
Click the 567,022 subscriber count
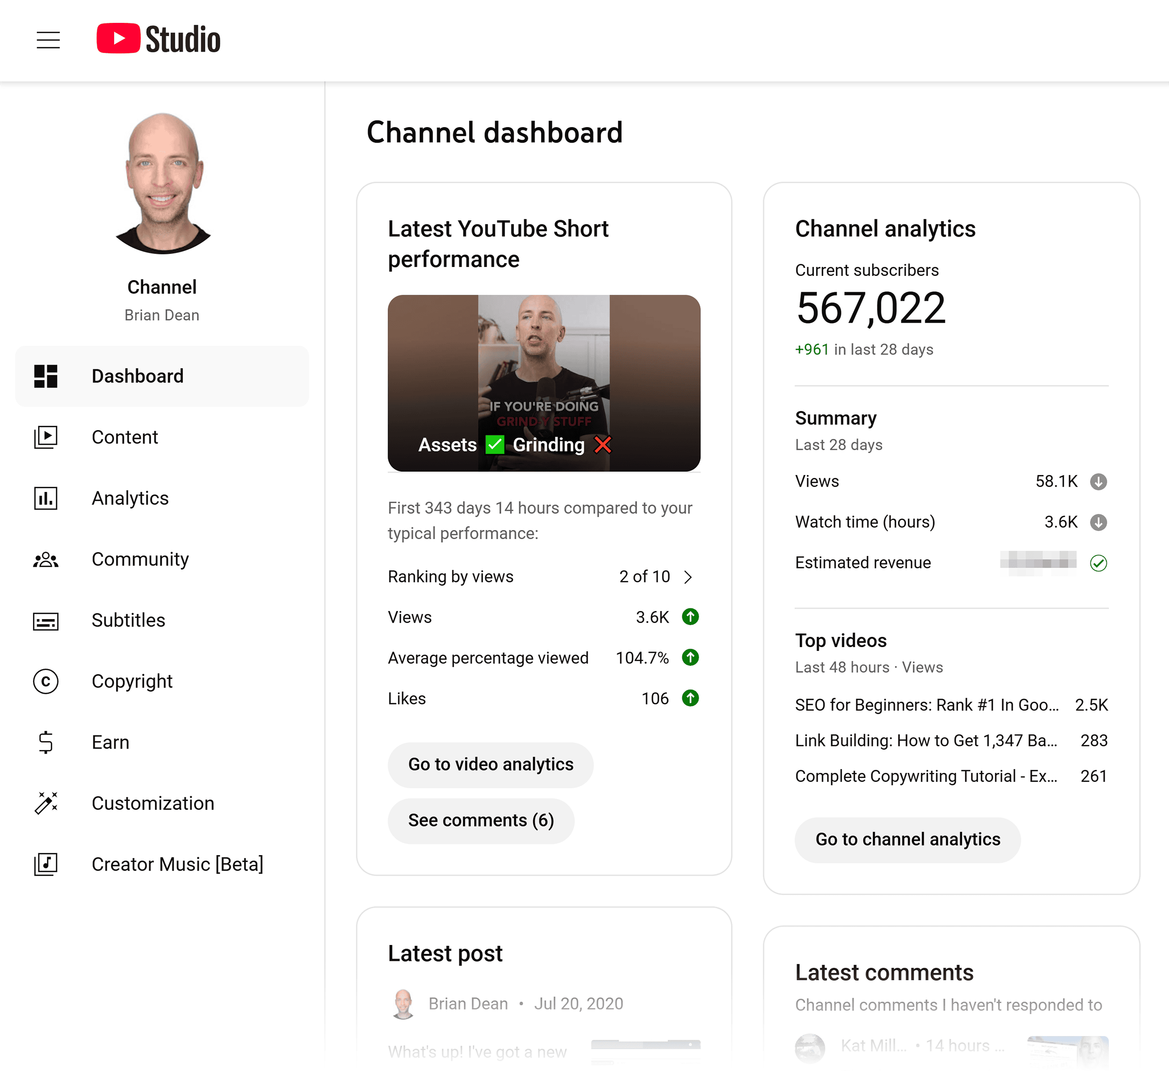[x=871, y=308]
